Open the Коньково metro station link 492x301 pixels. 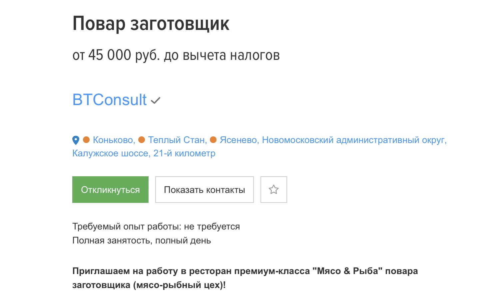[113, 140]
